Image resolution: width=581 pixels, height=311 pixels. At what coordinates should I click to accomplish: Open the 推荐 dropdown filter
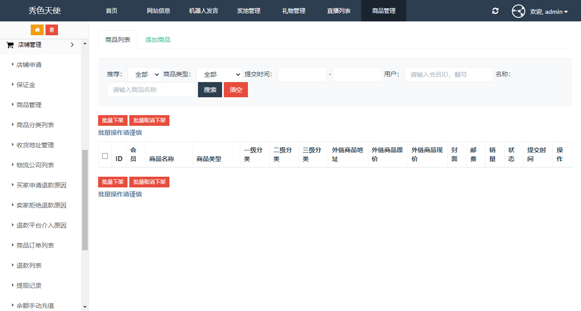(x=144, y=75)
